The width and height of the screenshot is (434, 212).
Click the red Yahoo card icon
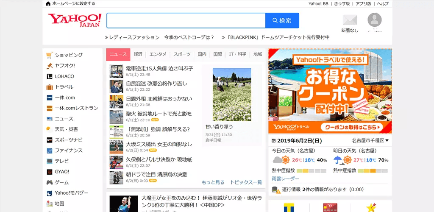click(x=330, y=208)
